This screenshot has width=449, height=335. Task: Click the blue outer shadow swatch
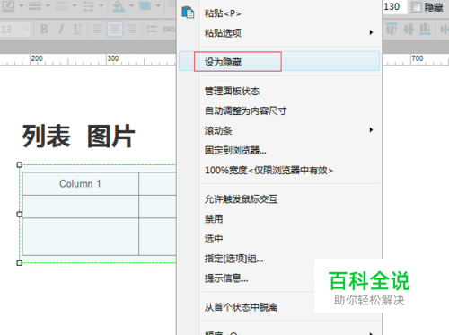pyautogui.click(x=145, y=5)
